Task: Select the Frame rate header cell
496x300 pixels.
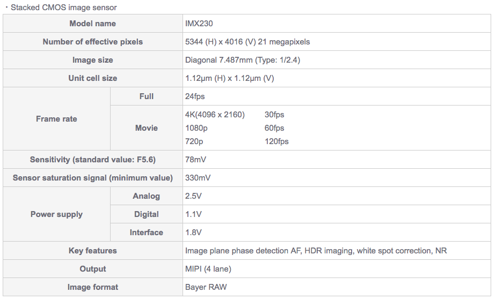Action: pos(56,119)
